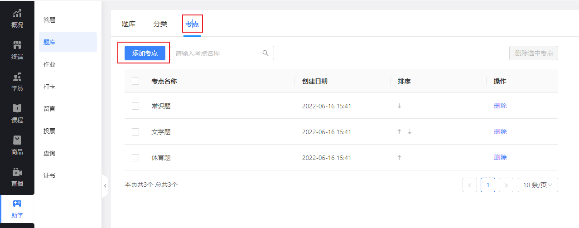The image size is (579, 228).
Task: Focus the 请输入考点名称 search field
Action: [x=222, y=53]
